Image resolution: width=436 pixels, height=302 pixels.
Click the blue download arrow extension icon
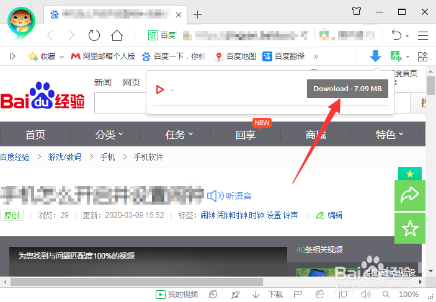(x=375, y=56)
